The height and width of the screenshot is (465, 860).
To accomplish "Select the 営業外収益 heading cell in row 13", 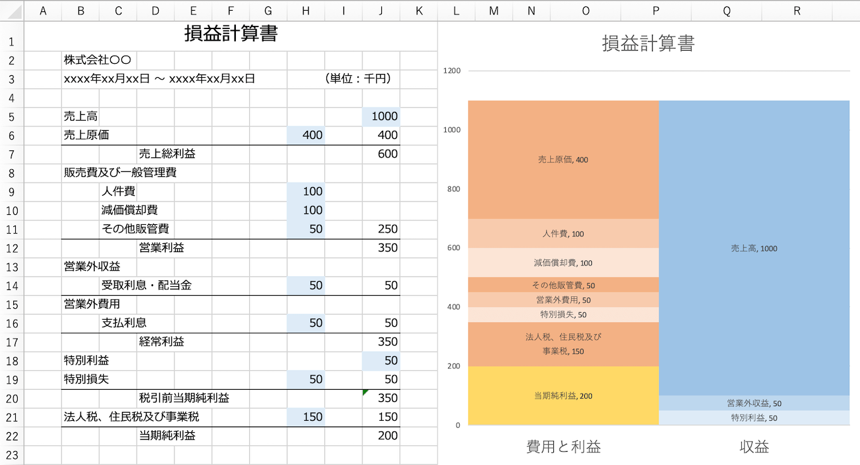I will click(92, 267).
